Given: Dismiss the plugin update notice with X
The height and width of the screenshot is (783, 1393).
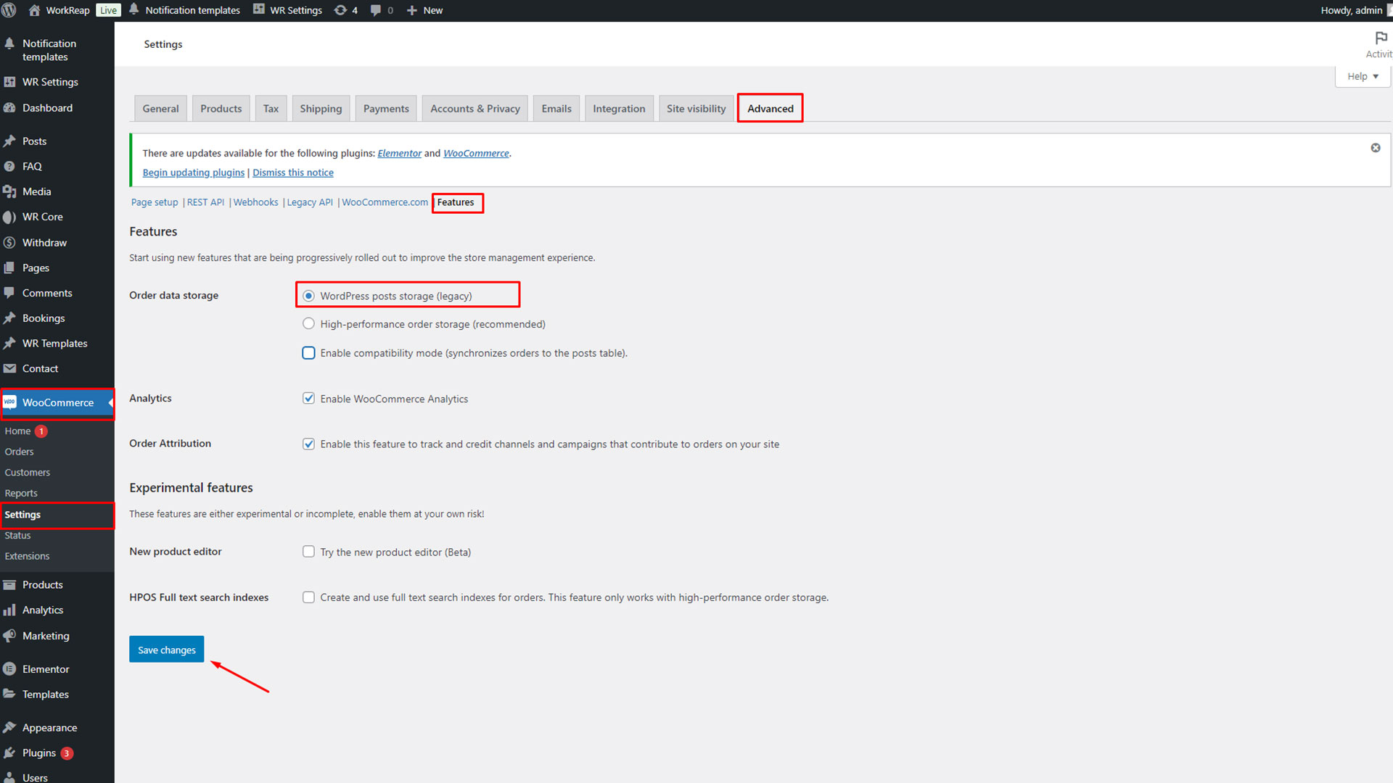Looking at the screenshot, I should (x=1375, y=148).
